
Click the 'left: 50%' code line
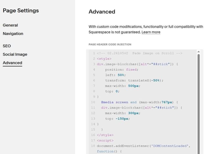click(x=116, y=75)
